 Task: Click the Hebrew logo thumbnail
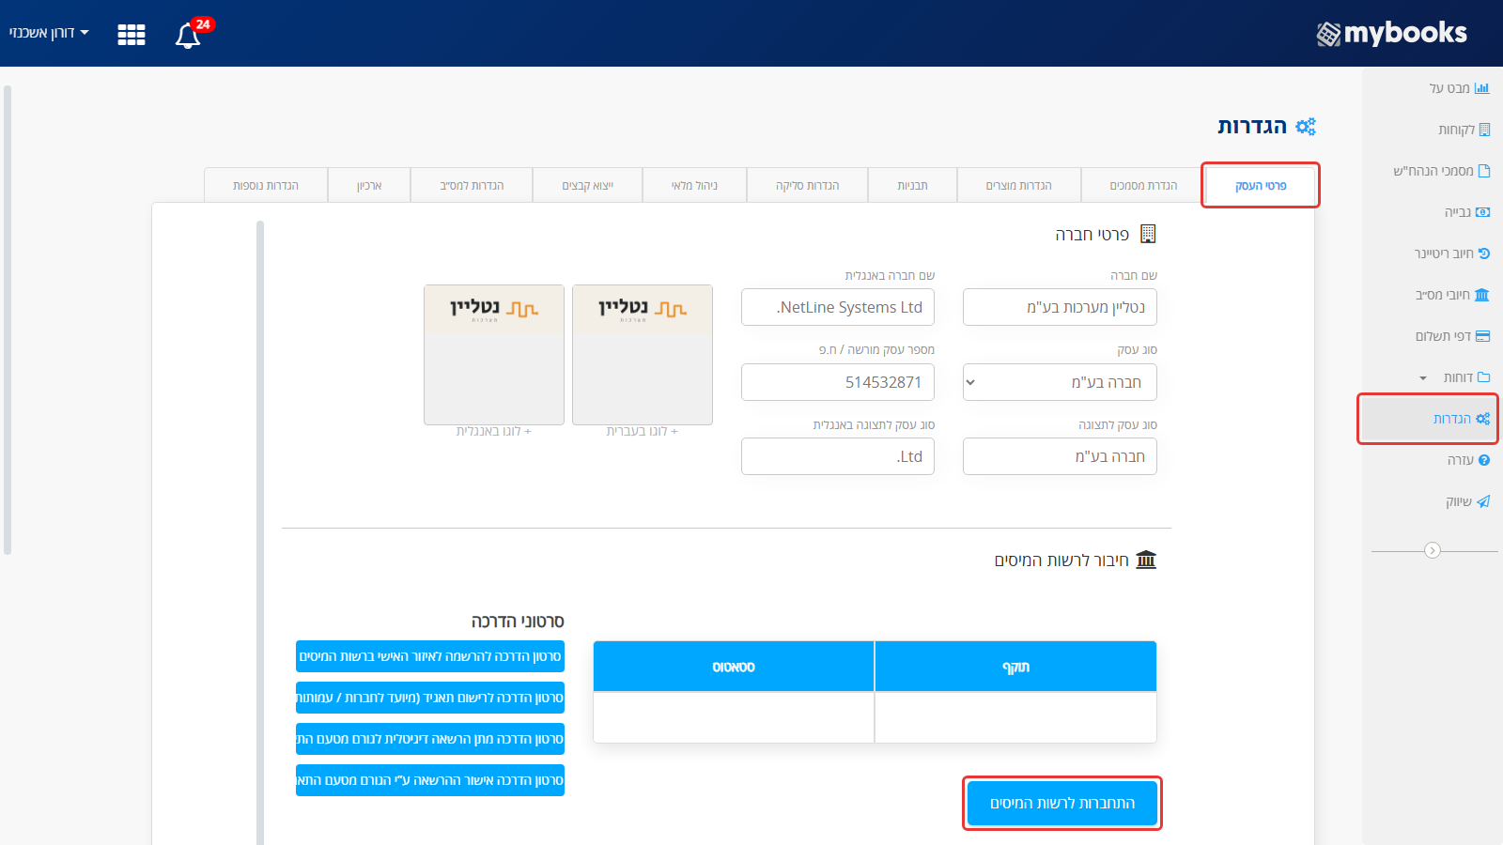point(643,355)
